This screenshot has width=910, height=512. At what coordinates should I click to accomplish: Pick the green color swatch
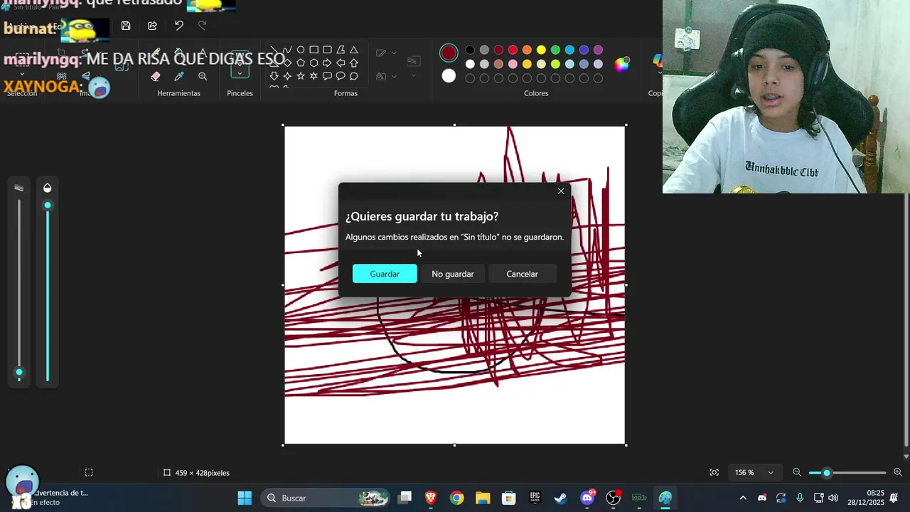pos(555,50)
